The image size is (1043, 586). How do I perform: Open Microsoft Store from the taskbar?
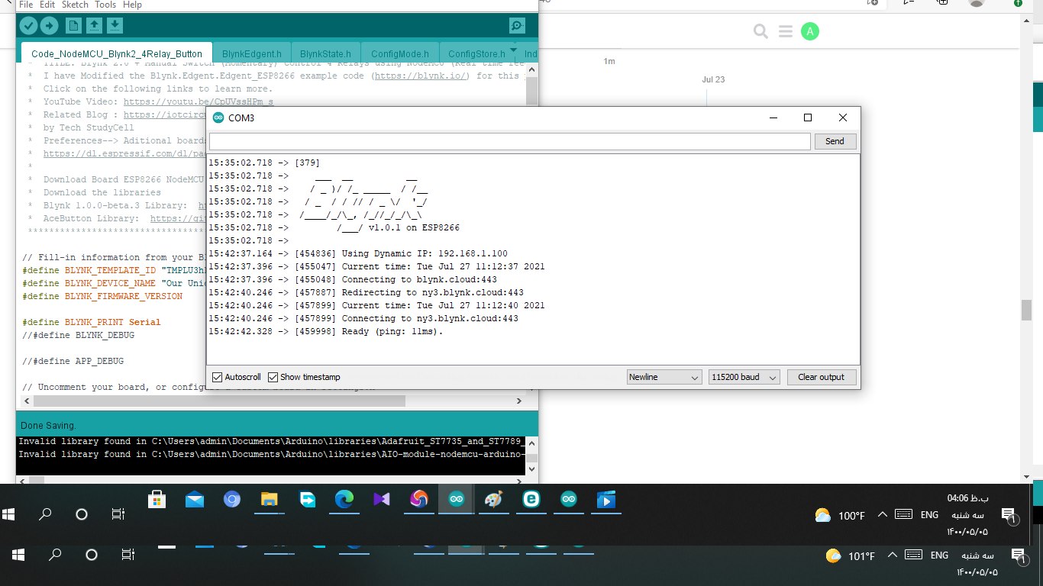157,499
